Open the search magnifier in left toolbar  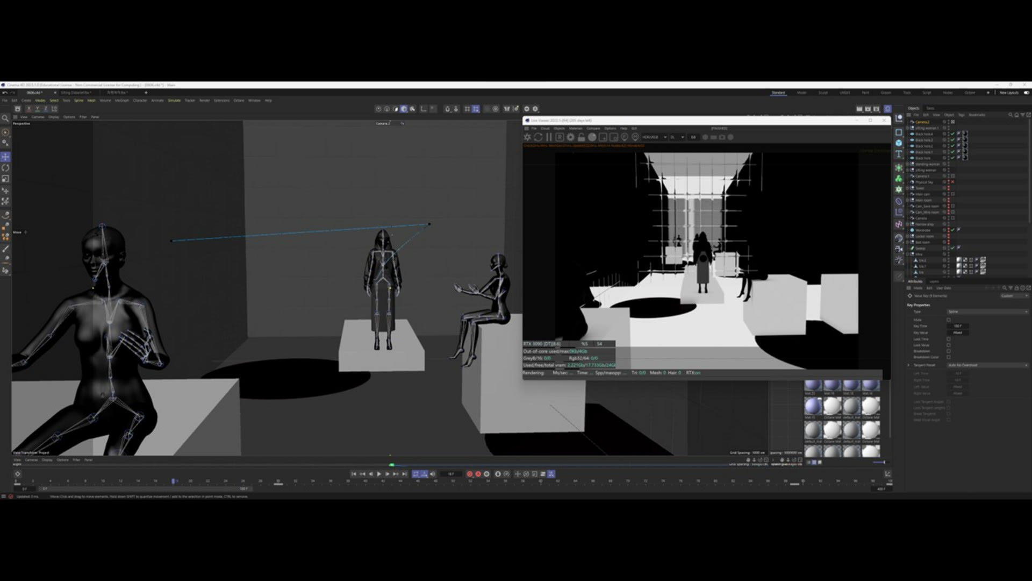tap(5, 118)
